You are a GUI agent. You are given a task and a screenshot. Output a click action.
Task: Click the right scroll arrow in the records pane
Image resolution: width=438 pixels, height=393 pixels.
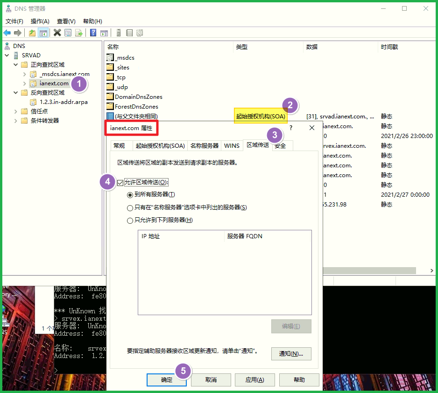(431, 270)
